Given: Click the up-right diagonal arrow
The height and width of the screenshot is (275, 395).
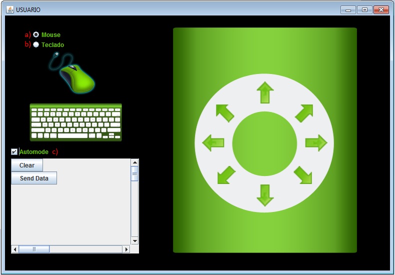Looking at the screenshot, I should (x=304, y=113).
